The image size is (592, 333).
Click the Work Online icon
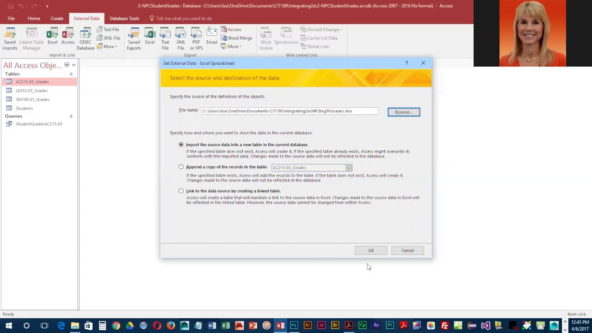[x=266, y=39]
